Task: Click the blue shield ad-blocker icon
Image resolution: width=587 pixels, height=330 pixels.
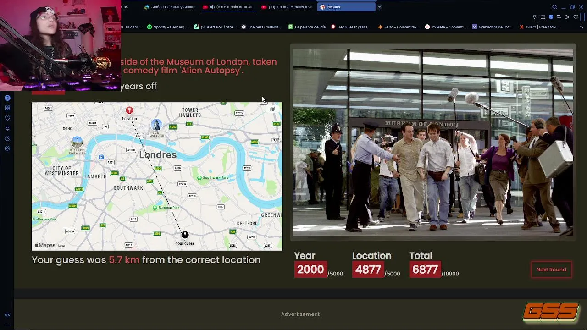Action: click(551, 17)
